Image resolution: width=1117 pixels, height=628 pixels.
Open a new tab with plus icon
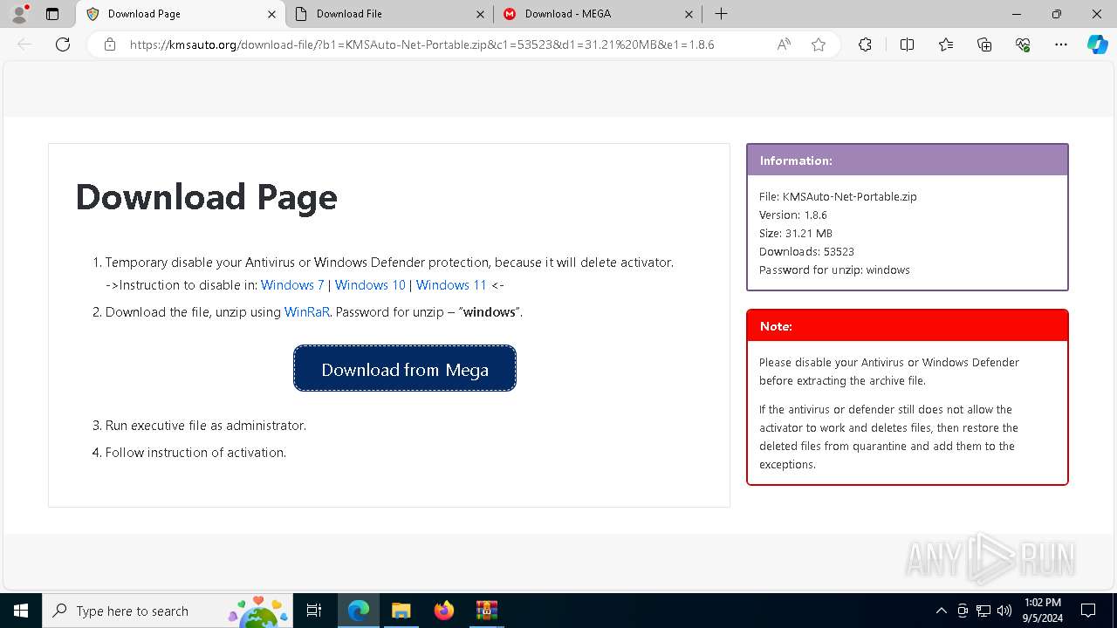click(721, 14)
